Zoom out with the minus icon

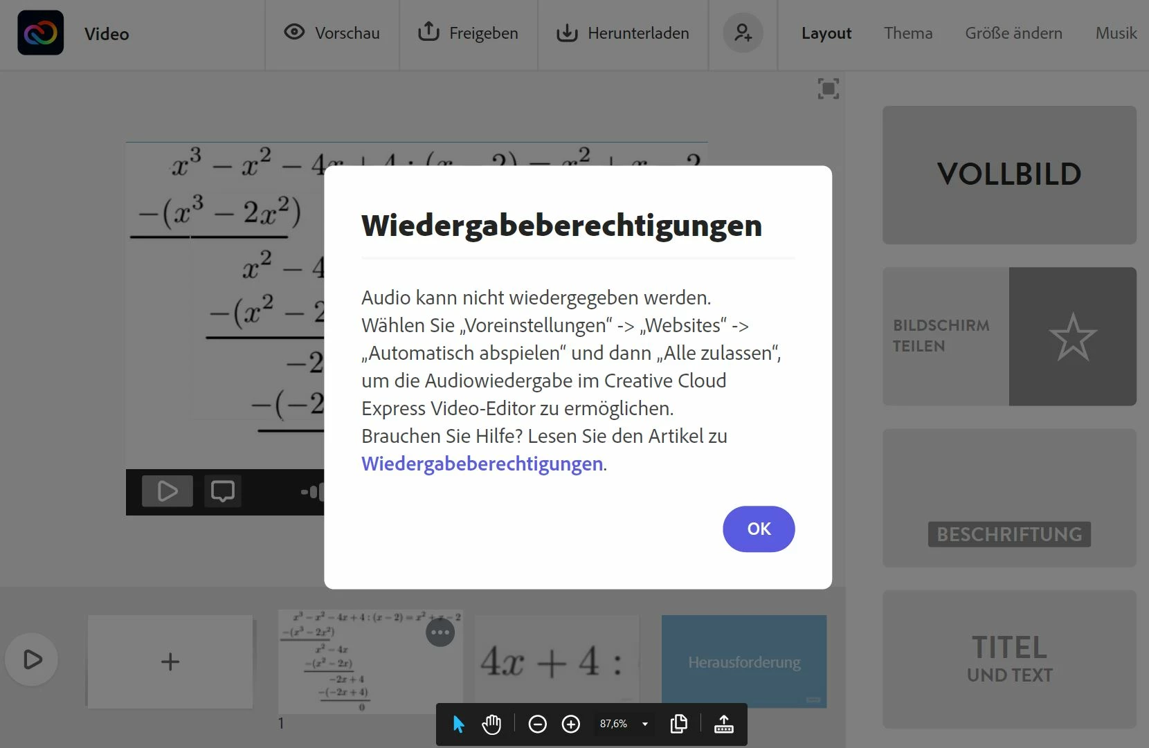(x=538, y=724)
